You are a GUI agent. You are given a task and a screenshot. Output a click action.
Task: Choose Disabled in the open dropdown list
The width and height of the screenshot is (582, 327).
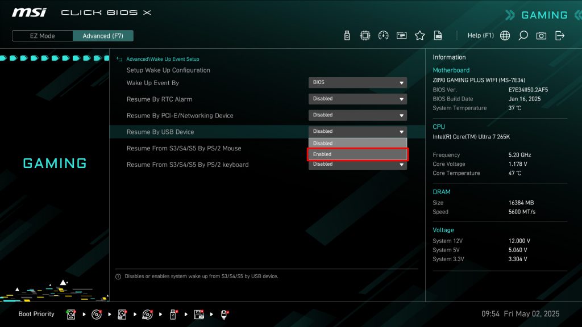(x=357, y=143)
